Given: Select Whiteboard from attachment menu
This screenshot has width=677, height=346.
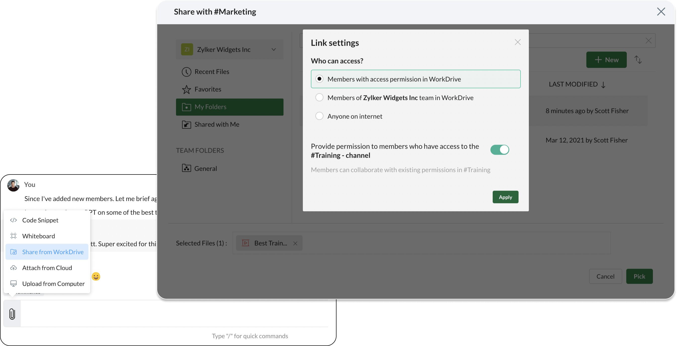Looking at the screenshot, I should point(39,236).
